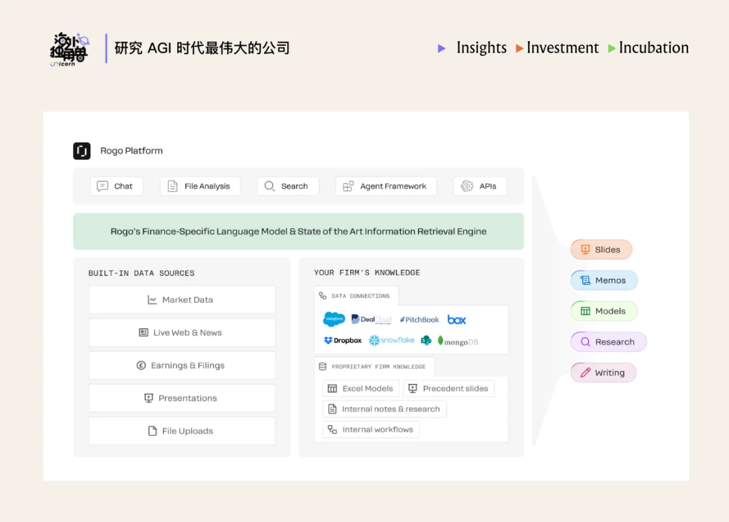Switch to the Investment tab
This screenshot has width=729, height=522.
pyautogui.click(x=562, y=48)
